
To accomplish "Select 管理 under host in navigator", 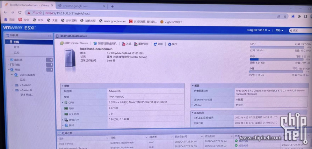I will coord(17,47).
